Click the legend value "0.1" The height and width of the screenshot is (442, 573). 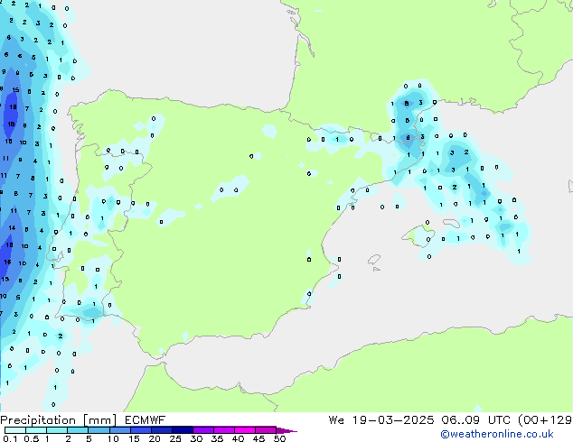pyautogui.click(x=10, y=438)
